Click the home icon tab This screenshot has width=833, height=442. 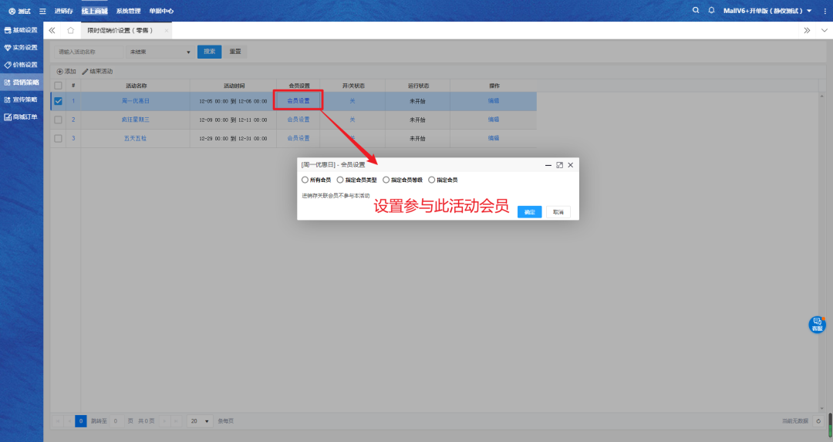point(70,30)
